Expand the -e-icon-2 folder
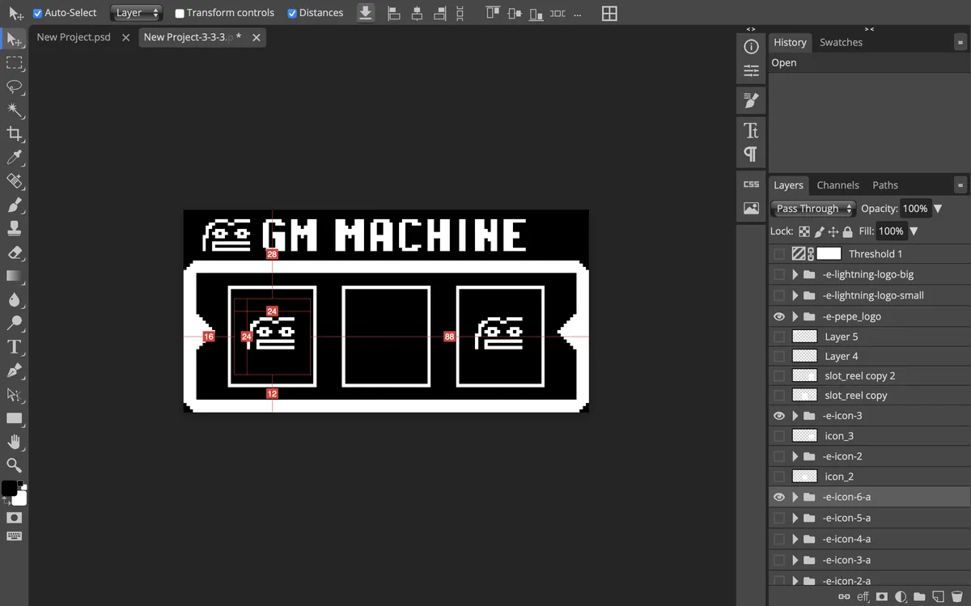 click(x=795, y=456)
